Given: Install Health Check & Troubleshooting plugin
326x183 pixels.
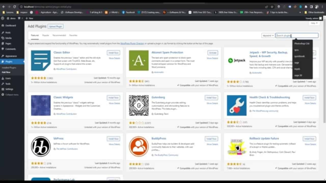Looking at the screenshot, I should click(x=309, y=98).
